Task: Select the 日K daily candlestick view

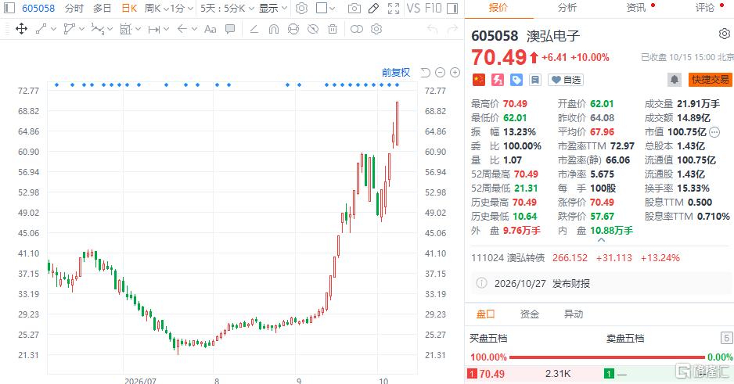Action: pos(129,8)
